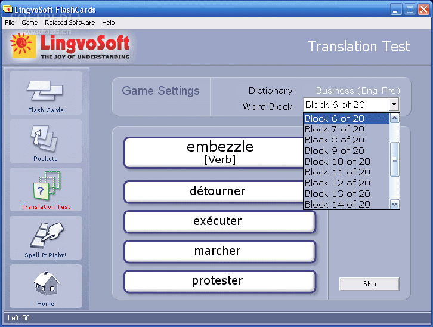Image resolution: width=433 pixels, height=327 pixels.
Task: Select Block 6 of 20 in list
Action: click(x=347, y=119)
